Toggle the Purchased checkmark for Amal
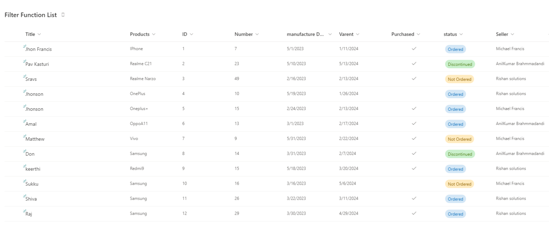 point(414,124)
